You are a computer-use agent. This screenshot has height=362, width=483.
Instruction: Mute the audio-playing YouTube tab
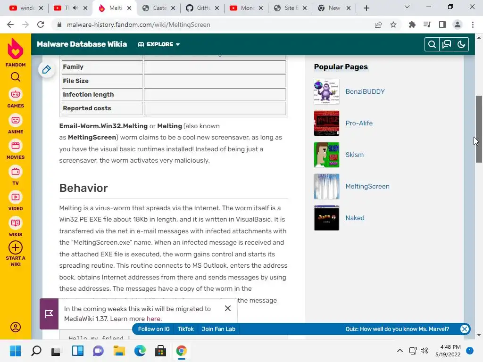coord(75,8)
